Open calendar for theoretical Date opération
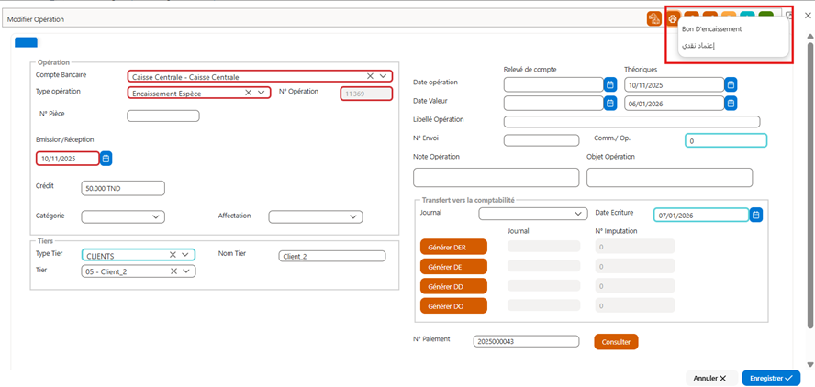The image size is (815, 387). tap(731, 84)
